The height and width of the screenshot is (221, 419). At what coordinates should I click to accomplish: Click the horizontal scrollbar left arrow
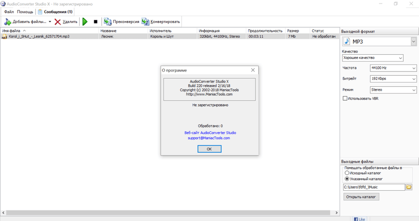click(x=3, y=213)
